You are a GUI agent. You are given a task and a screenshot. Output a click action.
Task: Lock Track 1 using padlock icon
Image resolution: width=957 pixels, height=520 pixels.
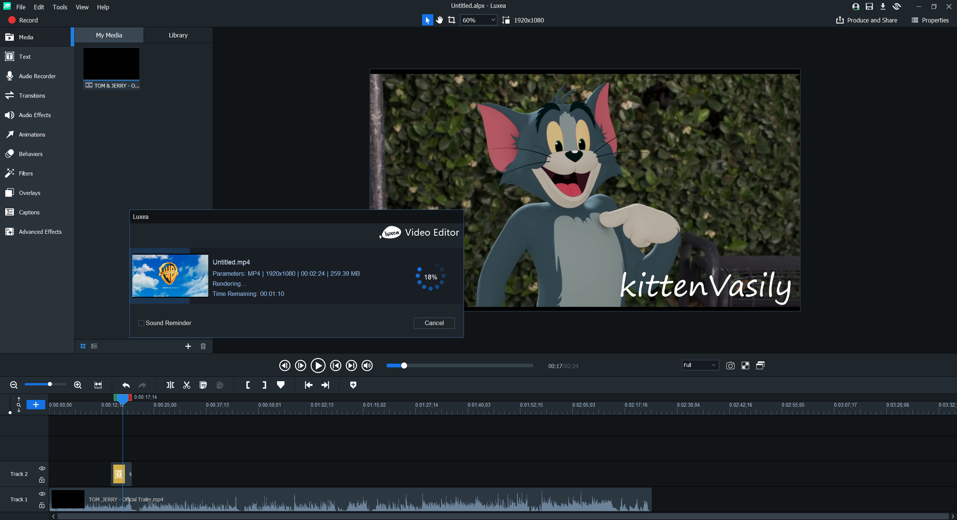(42, 505)
